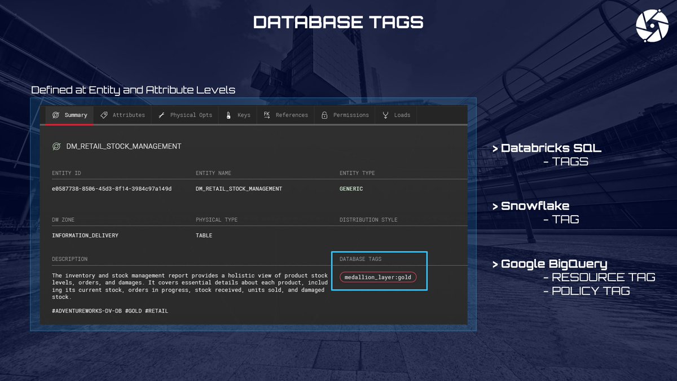Click the DATABASE TAGS label
Viewport: 677px width, 381px height.
(361, 259)
